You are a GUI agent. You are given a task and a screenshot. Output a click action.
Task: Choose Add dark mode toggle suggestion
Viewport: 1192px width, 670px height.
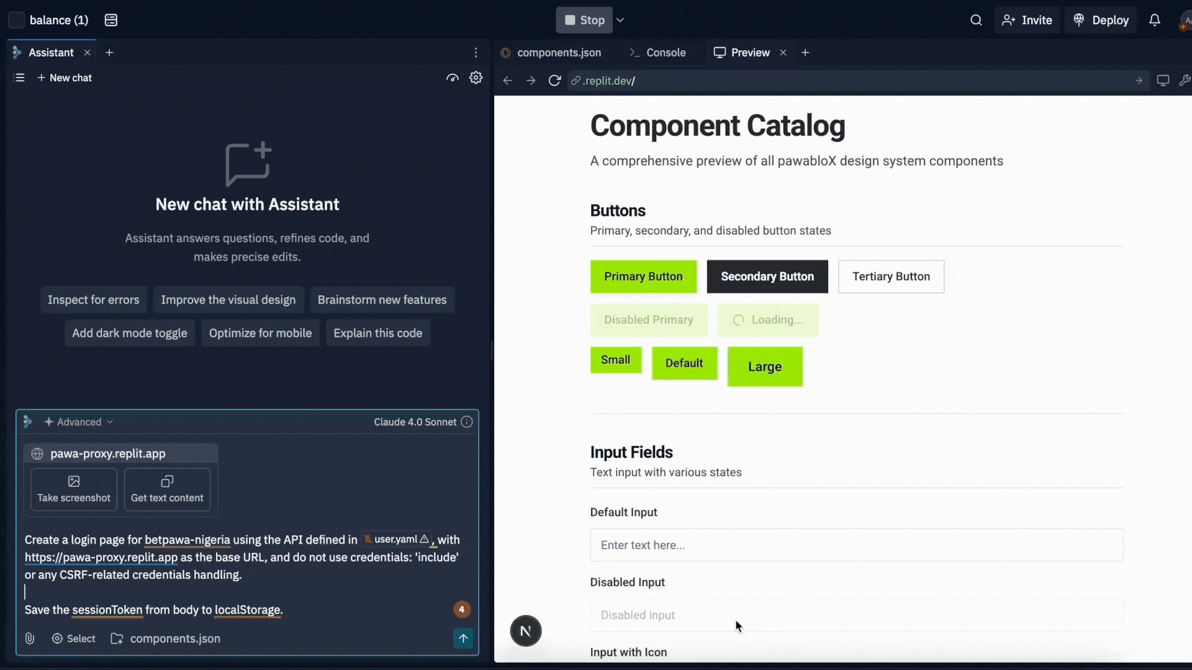tap(130, 333)
